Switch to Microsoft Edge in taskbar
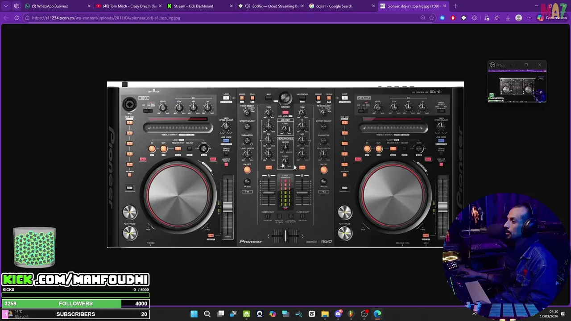Image resolution: width=571 pixels, height=321 pixels. [x=377, y=314]
